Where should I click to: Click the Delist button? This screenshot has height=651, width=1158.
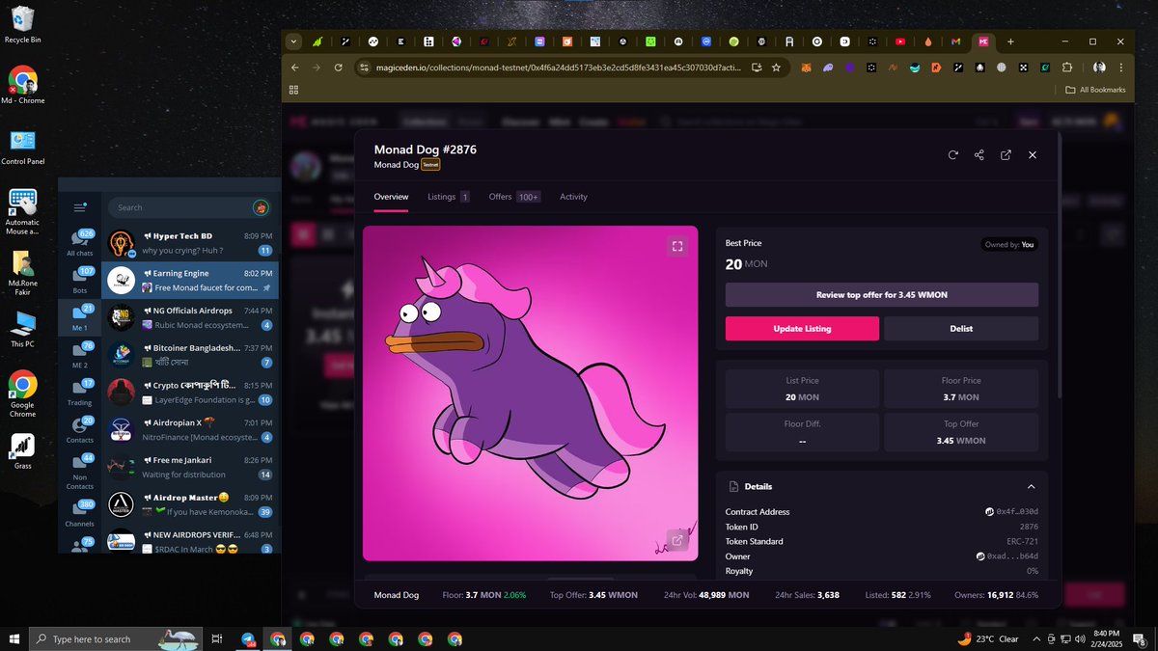click(x=961, y=328)
